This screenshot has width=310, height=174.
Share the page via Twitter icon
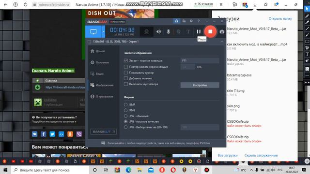point(52,134)
